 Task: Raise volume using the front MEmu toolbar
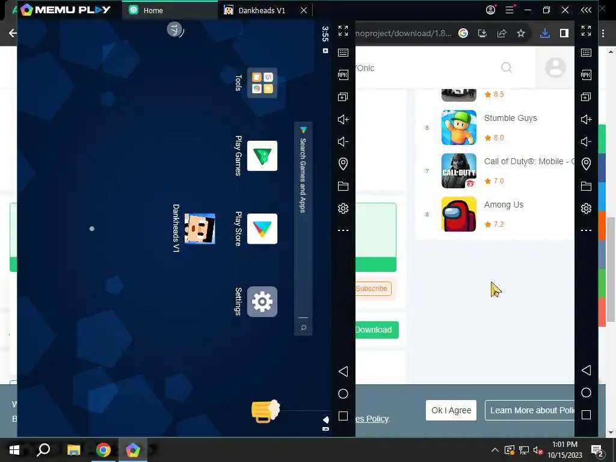(x=343, y=120)
